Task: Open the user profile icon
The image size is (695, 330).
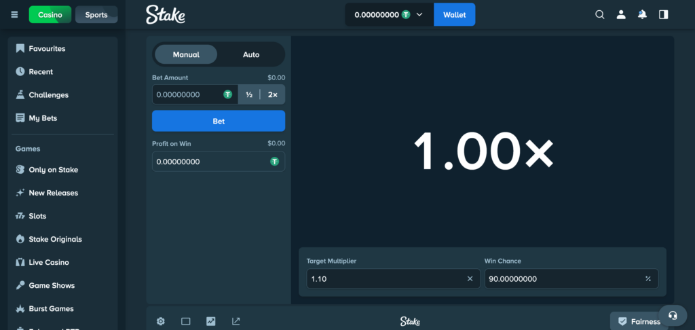Action: tap(620, 14)
